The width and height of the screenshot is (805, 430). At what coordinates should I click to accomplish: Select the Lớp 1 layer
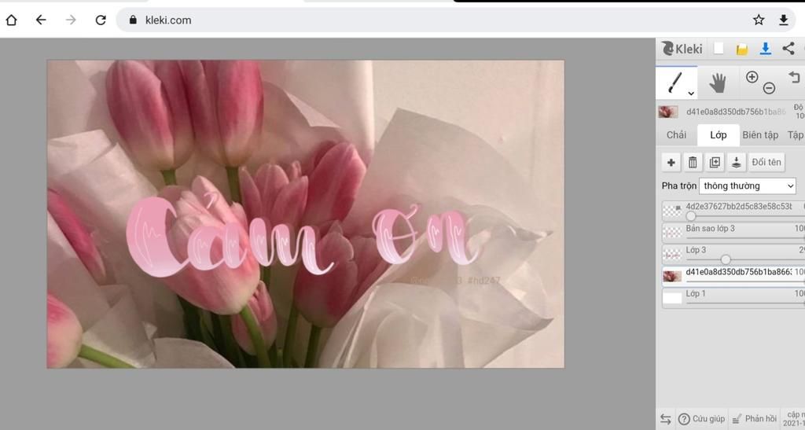click(x=733, y=298)
